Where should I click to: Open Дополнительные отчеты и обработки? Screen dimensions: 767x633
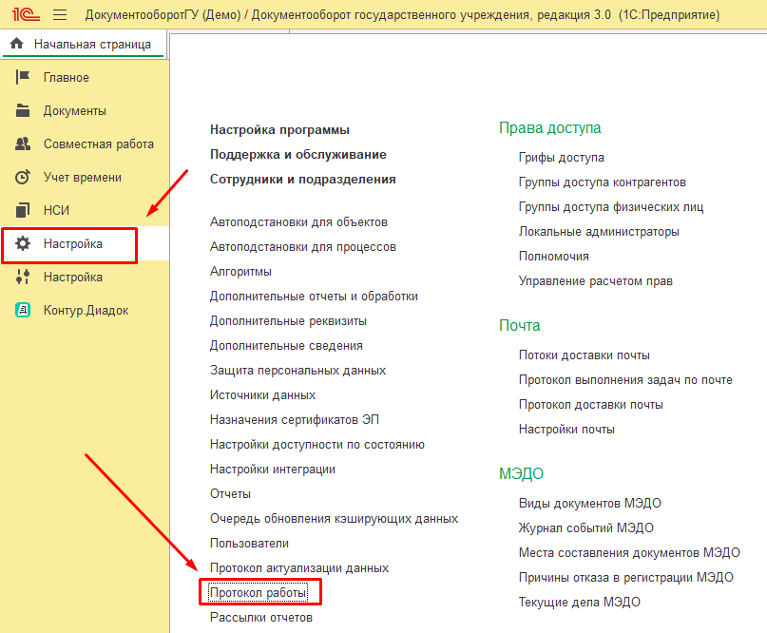314,297
